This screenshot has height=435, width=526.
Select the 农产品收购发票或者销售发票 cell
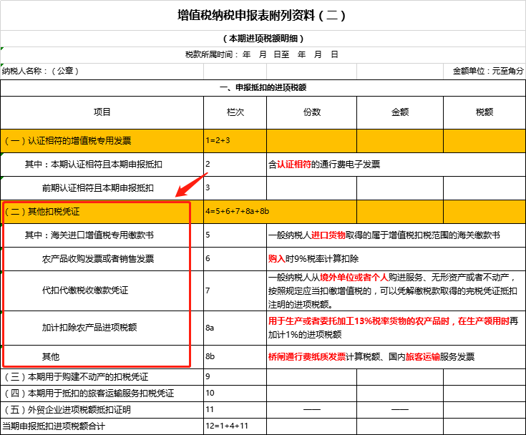(102, 259)
